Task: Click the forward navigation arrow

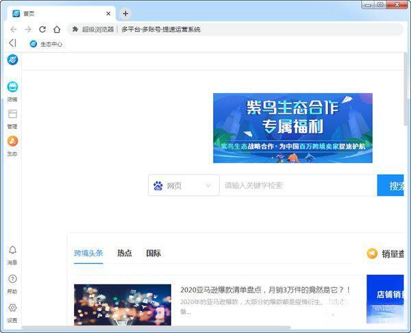Action: pos(28,29)
